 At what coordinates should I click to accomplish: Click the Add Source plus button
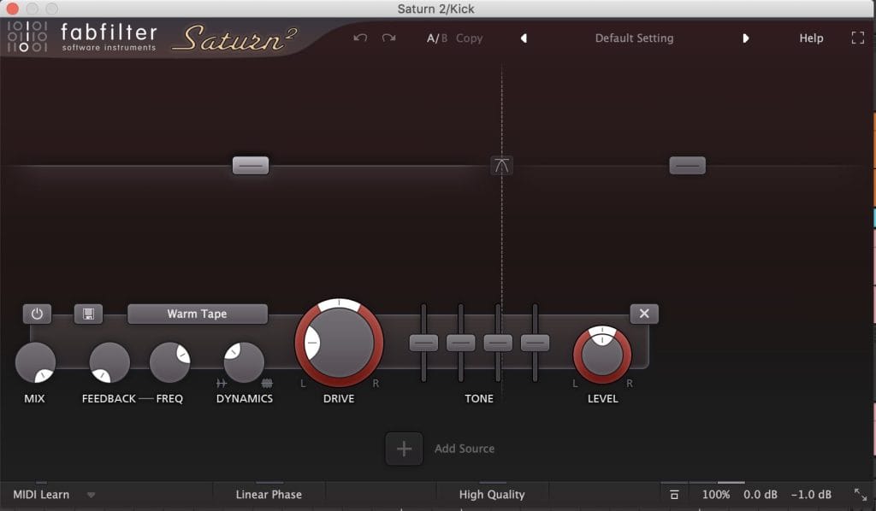404,449
